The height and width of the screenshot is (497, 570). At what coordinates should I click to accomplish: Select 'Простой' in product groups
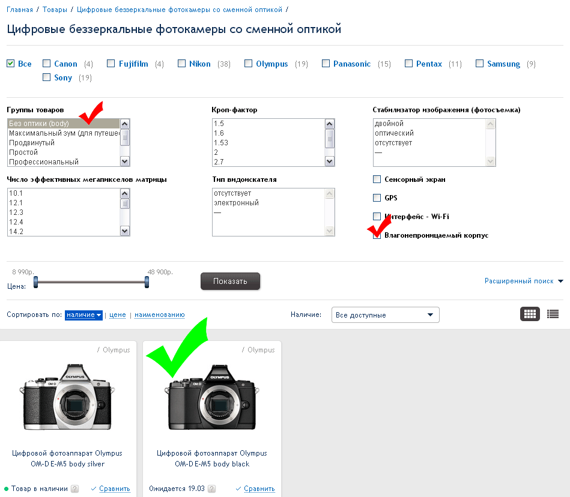64,152
